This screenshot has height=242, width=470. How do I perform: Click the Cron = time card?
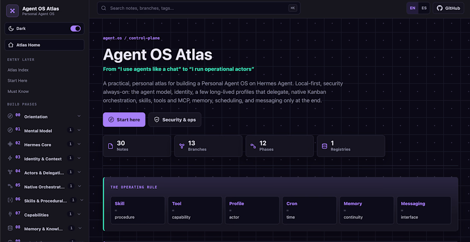coord(310,210)
